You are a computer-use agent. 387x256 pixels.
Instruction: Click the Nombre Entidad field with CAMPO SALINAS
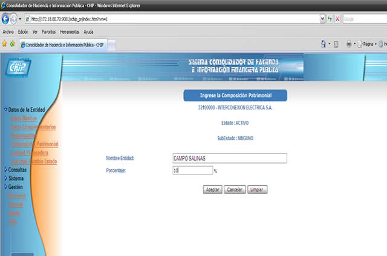[x=230, y=158]
